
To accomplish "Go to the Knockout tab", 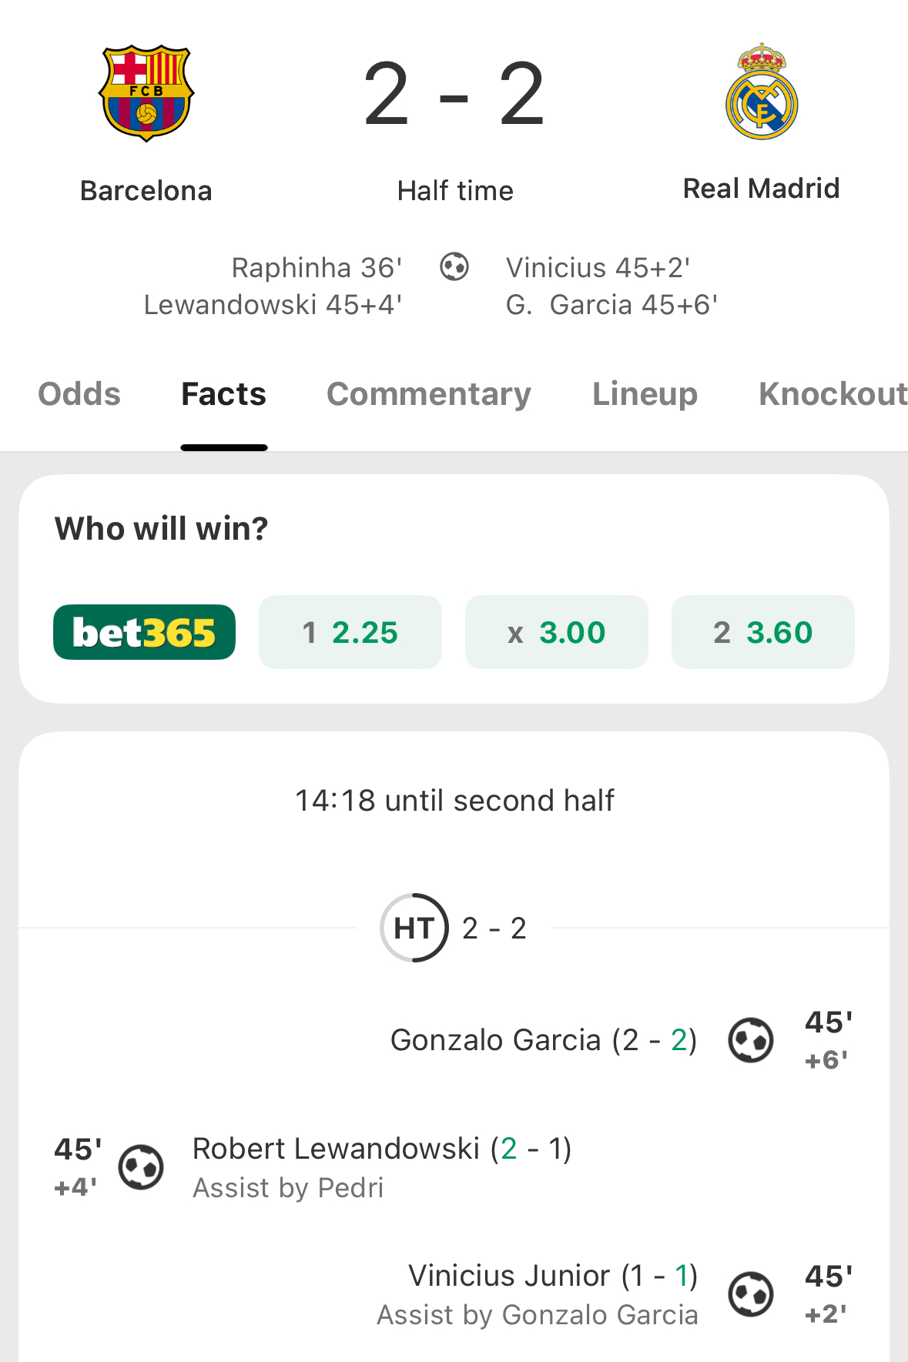I will 833,394.
